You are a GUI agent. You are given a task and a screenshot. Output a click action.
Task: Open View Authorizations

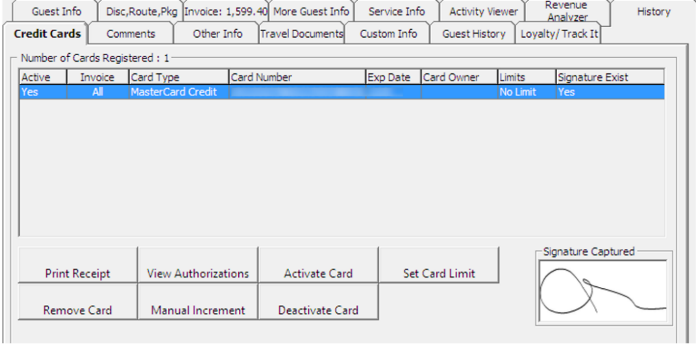tap(198, 265)
